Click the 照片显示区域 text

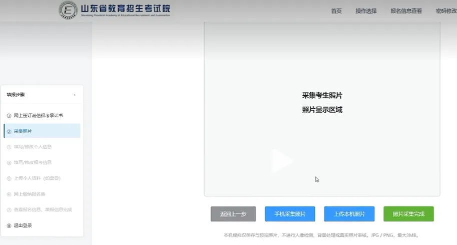pos(322,110)
